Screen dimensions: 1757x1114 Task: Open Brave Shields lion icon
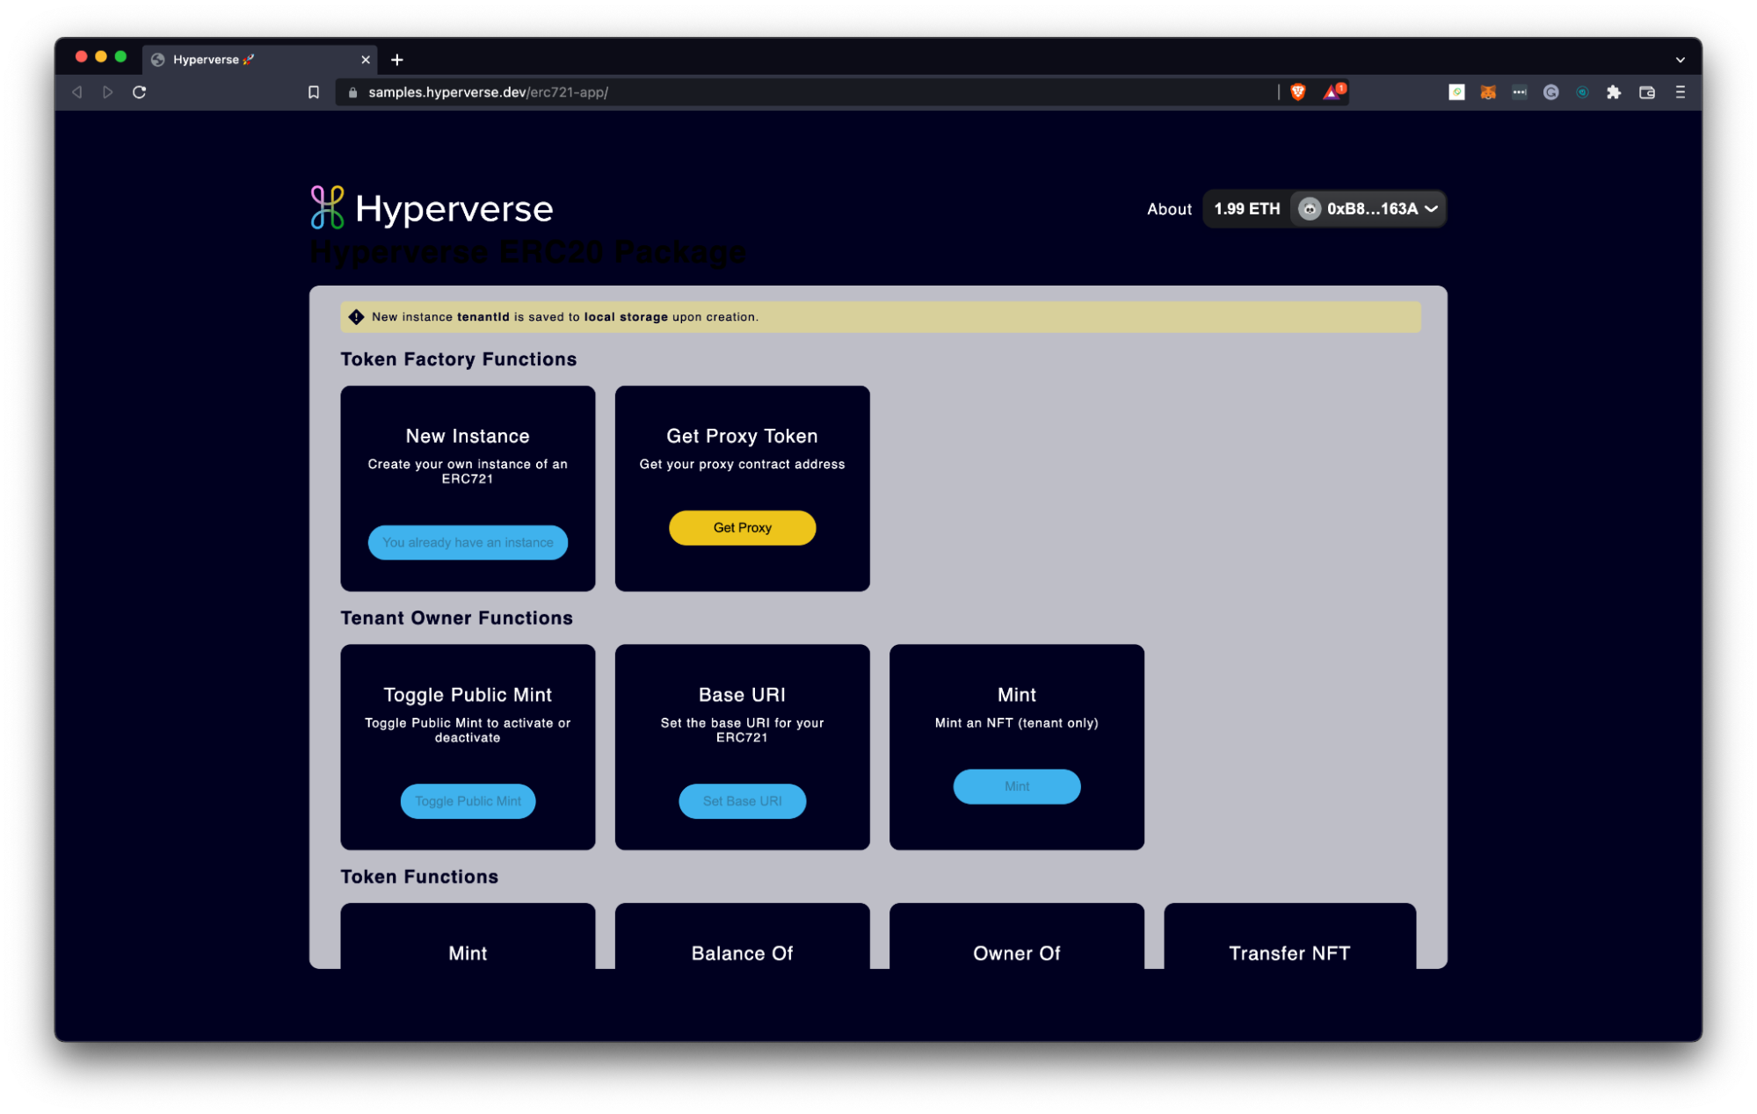[1298, 92]
